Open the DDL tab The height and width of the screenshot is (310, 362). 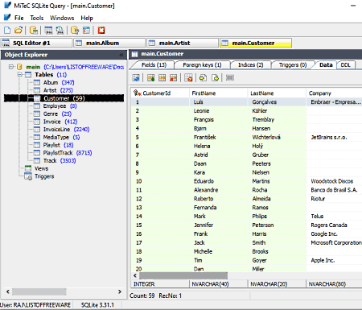pyautogui.click(x=346, y=65)
